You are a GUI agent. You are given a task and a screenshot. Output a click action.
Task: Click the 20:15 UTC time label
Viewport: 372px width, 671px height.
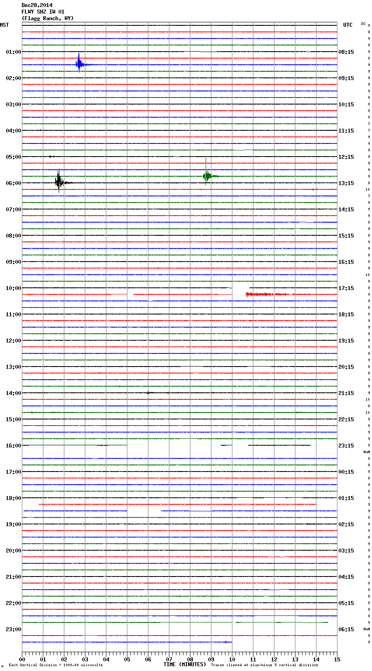[x=346, y=367]
